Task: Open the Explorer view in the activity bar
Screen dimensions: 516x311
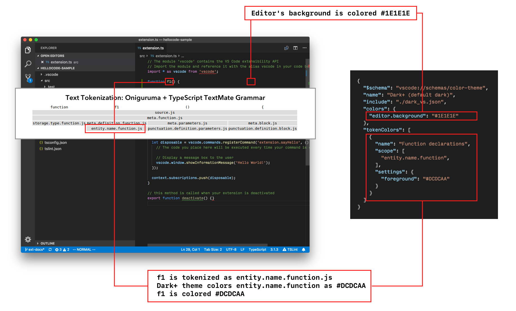Action: (x=28, y=50)
